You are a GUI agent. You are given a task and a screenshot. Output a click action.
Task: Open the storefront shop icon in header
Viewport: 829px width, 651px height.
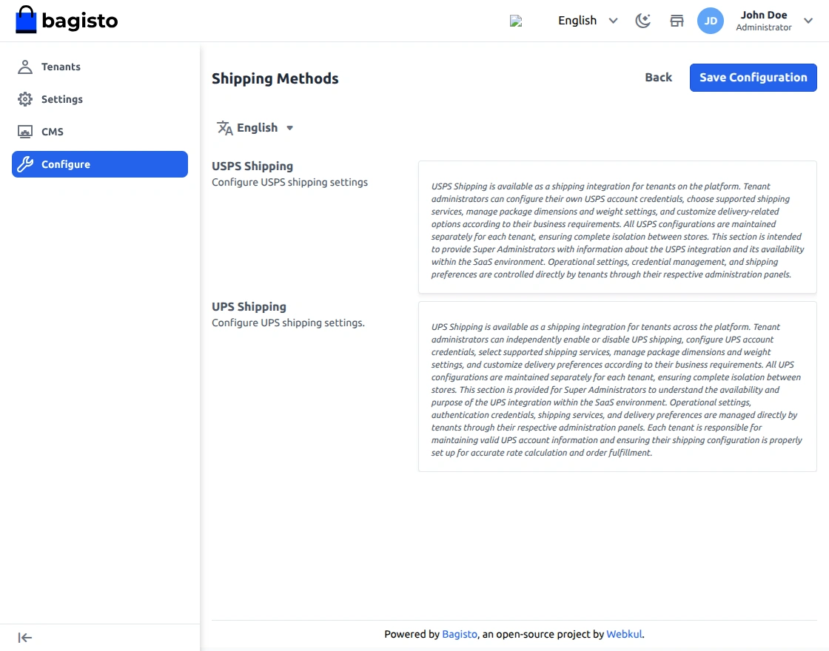tap(677, 21)
